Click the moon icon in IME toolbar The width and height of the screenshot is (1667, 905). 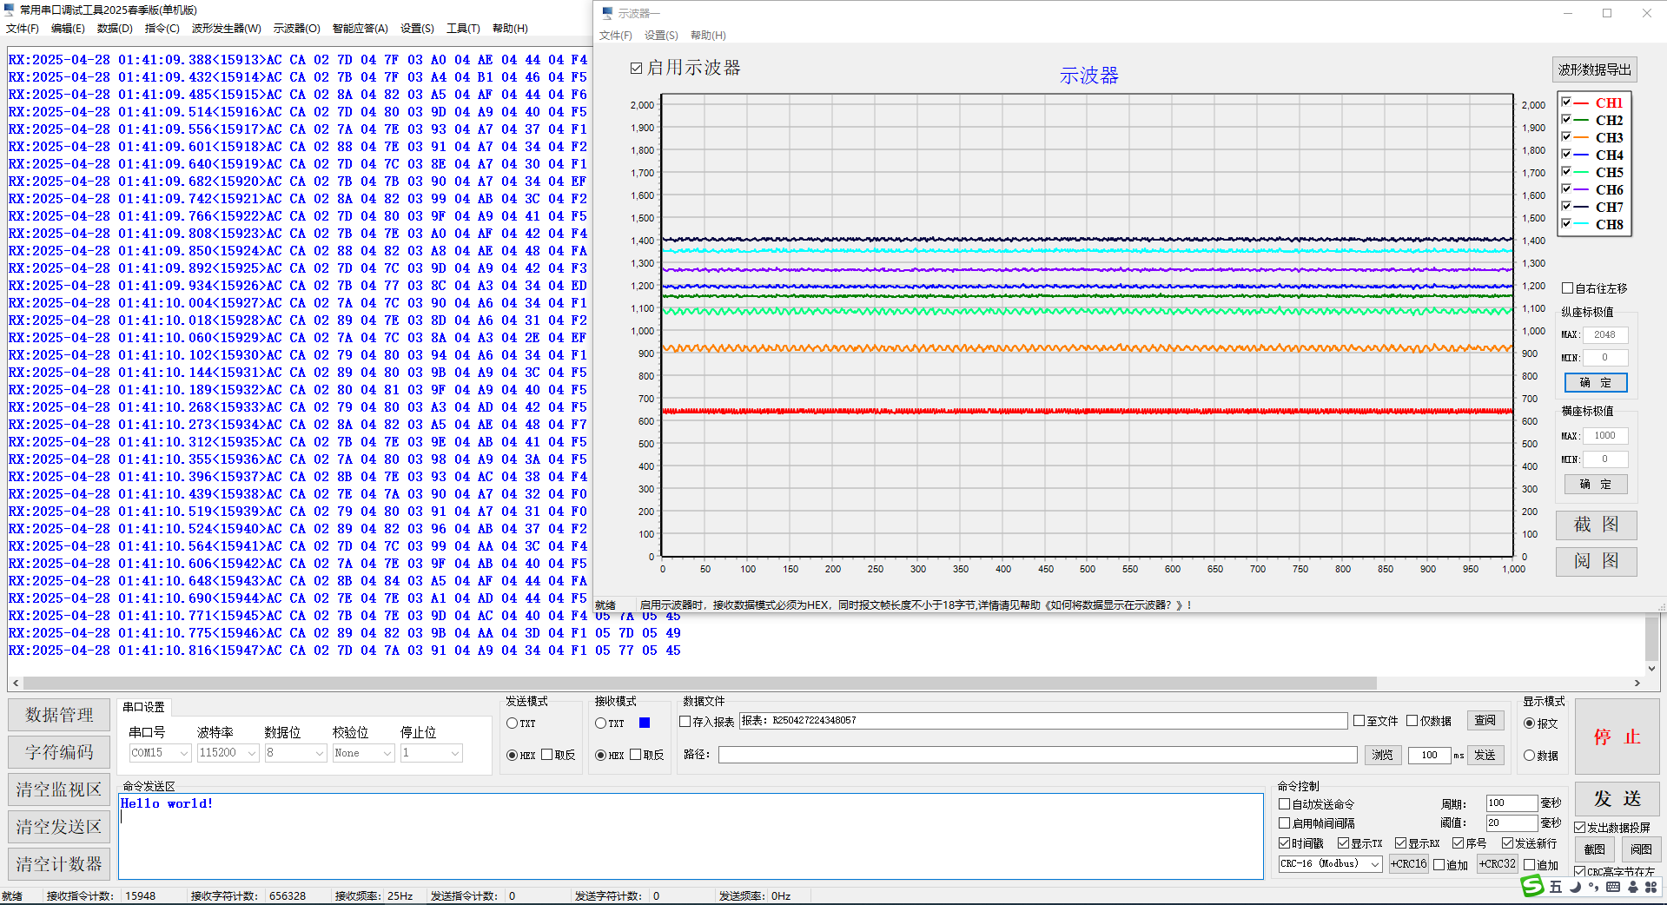[x=1575, y=887]
